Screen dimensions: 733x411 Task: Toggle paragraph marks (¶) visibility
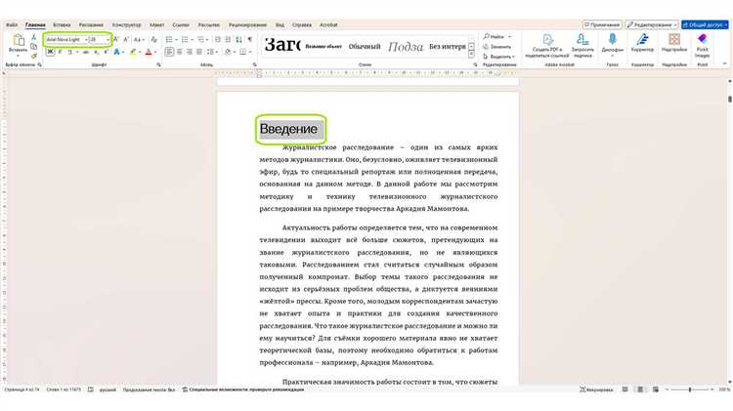pyautogui.click(x=249, y=39)
